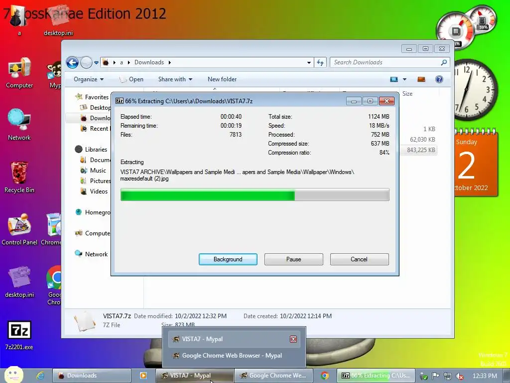Create a New folder

pyautogui.click(x=222, y=79)
